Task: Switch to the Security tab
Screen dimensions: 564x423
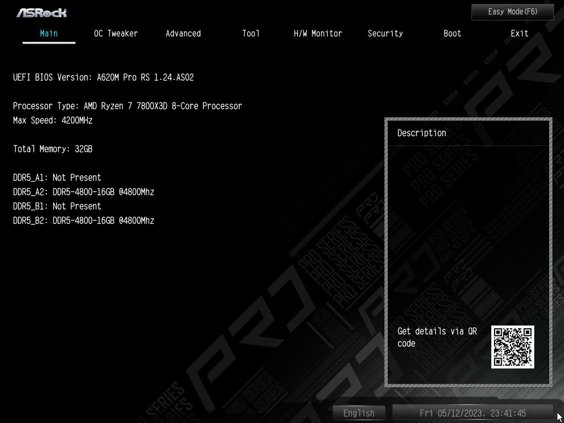Action: tap(385, 34)
